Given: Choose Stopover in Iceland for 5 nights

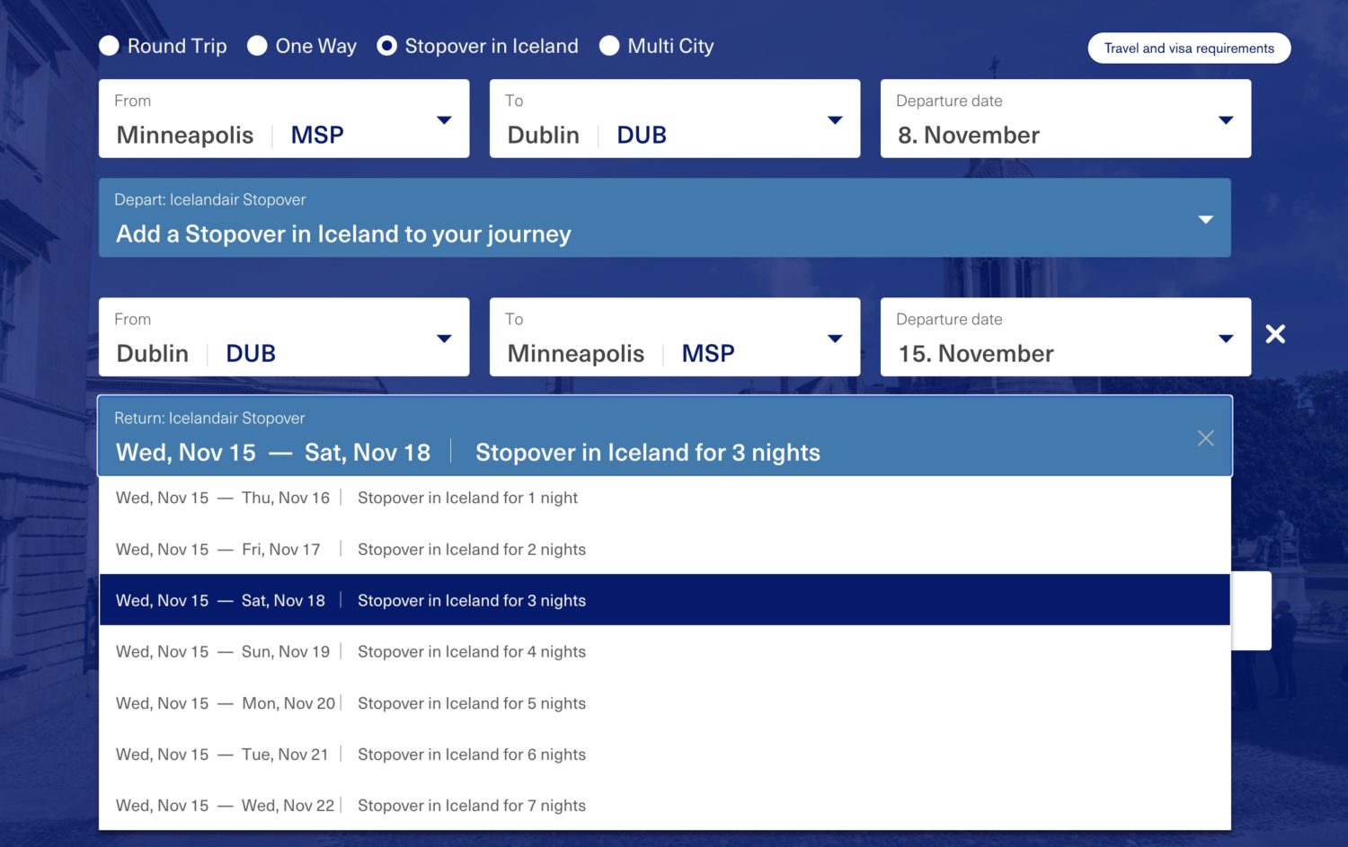Looking at the screenshot, I should pyautogui.click(x=665, y=703).
